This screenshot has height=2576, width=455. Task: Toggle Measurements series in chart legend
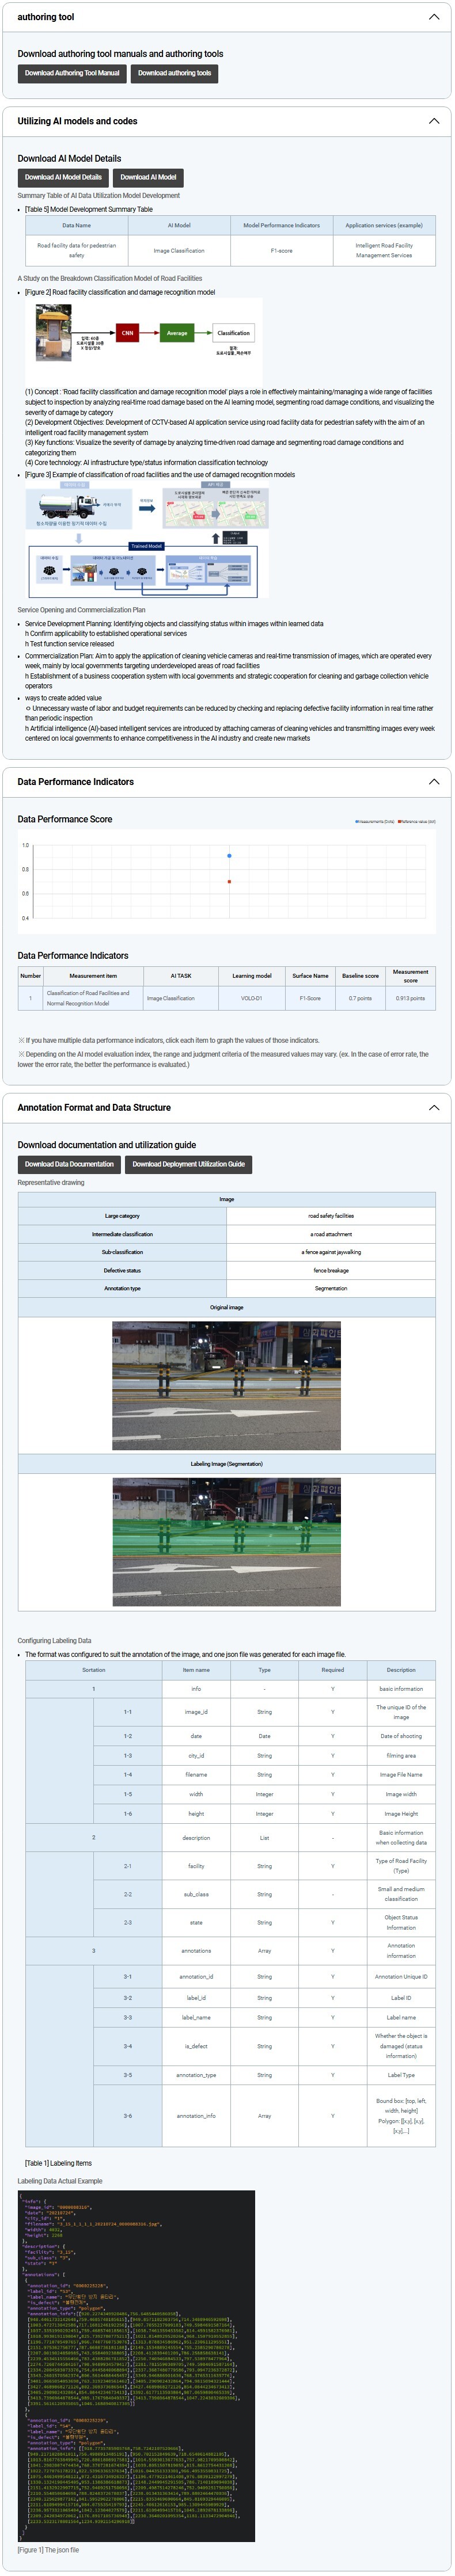[x=375, y=822]
